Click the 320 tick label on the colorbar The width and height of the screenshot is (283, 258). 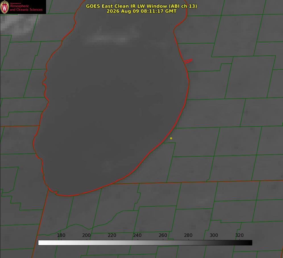click(x=239, y=235)
